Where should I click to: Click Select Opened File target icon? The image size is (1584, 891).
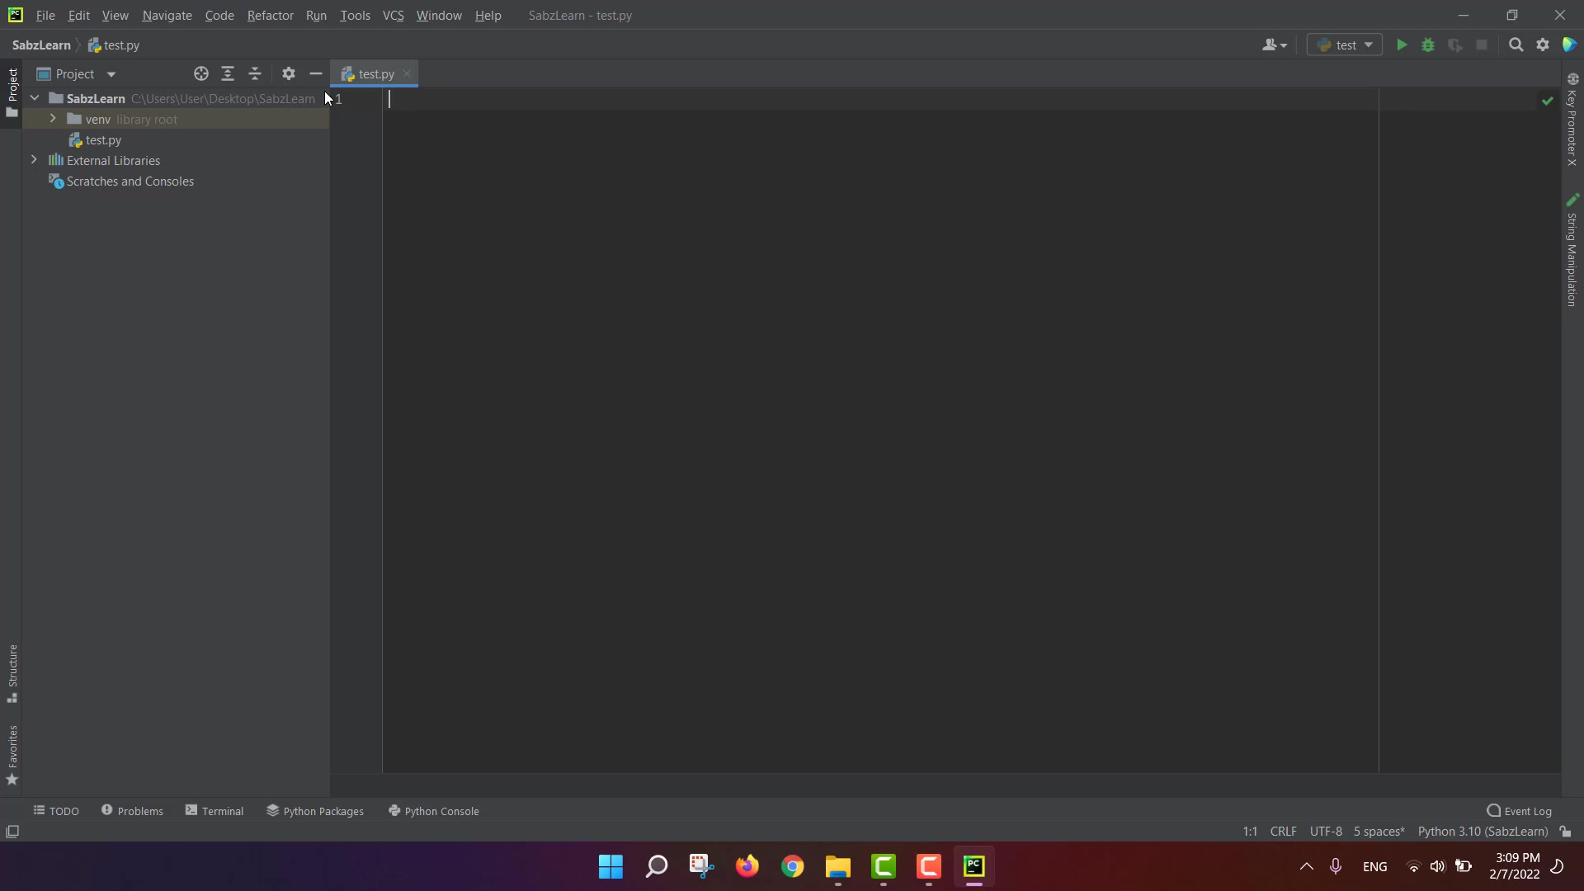click(200, 74)
